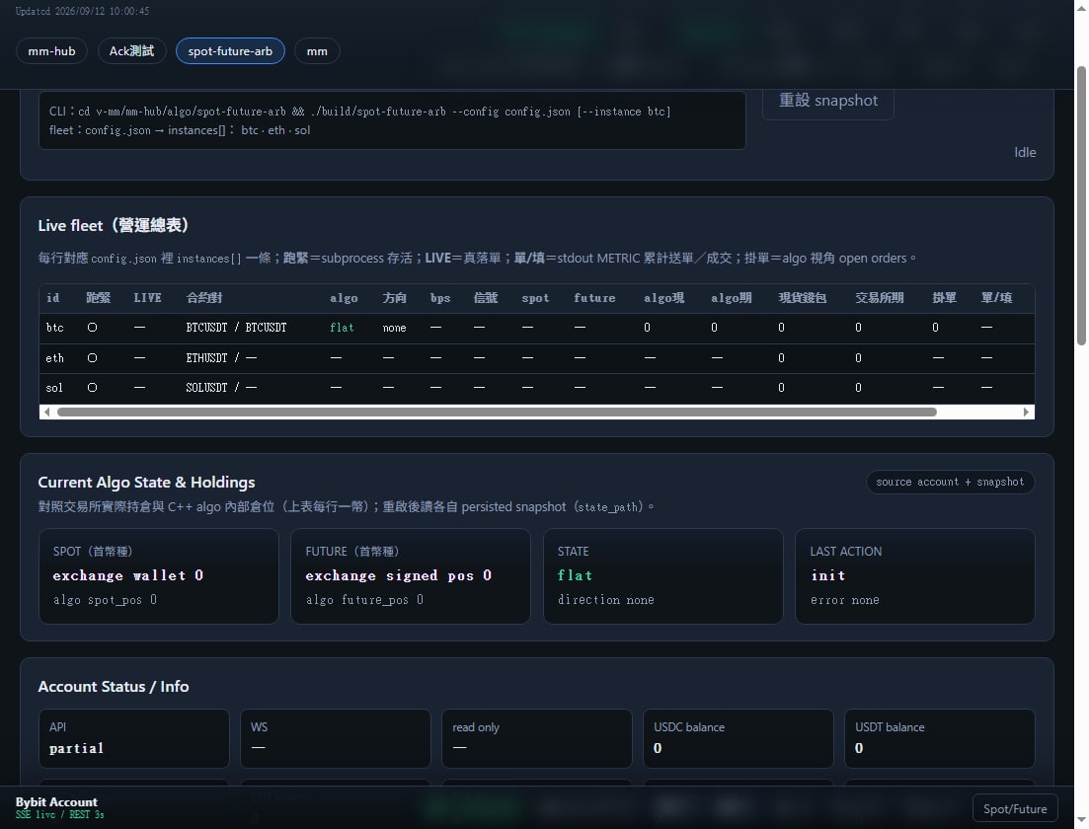Click the exchange signed pos 0 value

tap(399, 575)
